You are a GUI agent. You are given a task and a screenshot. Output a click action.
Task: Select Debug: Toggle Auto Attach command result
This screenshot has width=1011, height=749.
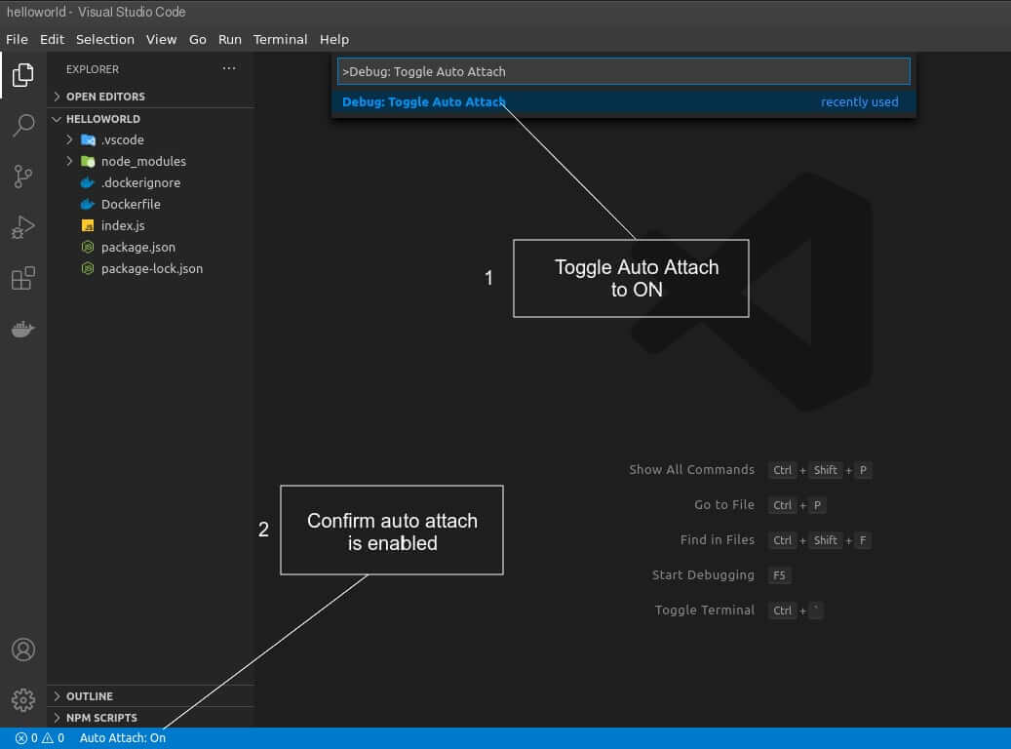624,102
